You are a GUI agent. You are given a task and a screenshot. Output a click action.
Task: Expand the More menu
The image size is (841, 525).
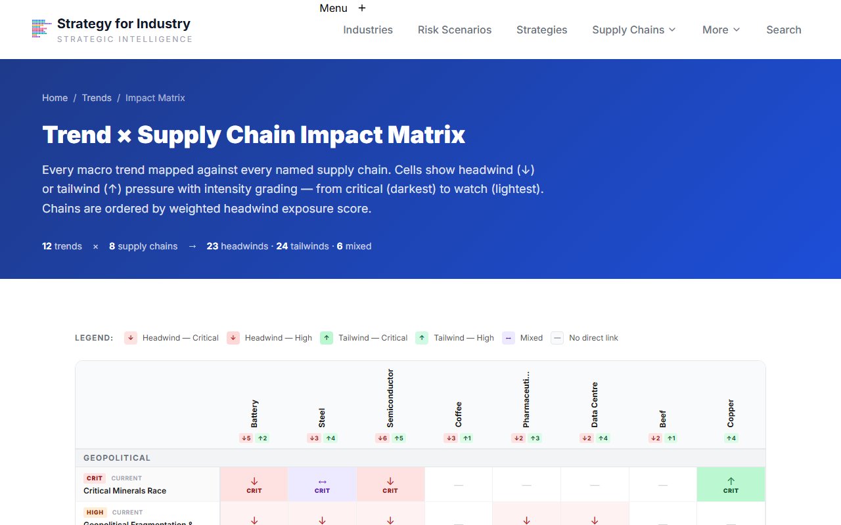720,30
